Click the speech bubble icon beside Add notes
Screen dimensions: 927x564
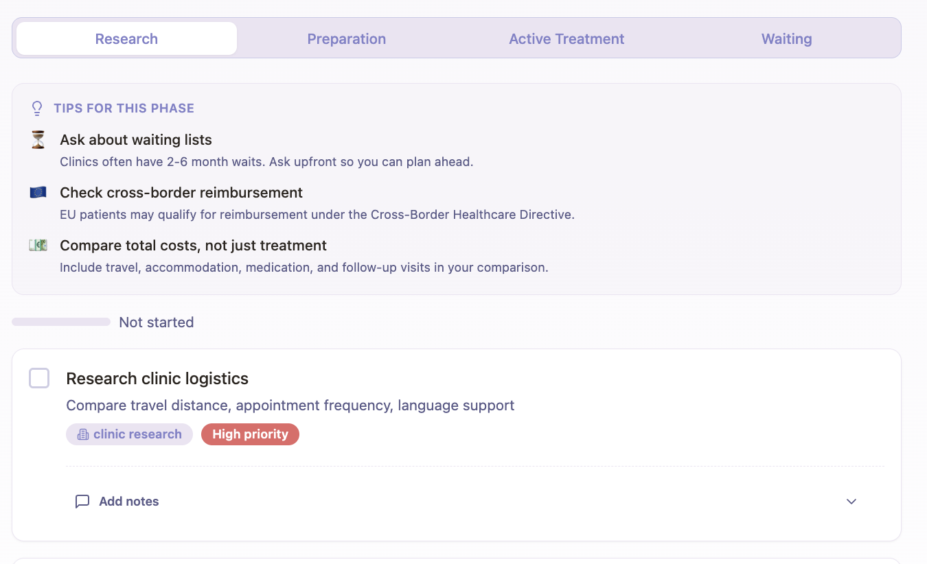[82, 501]
